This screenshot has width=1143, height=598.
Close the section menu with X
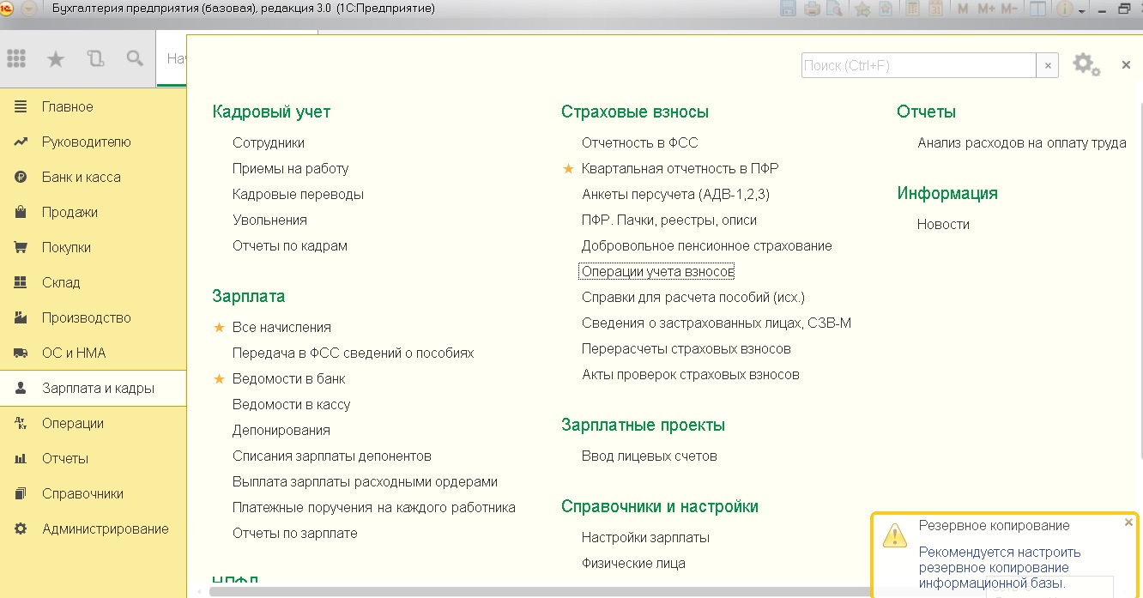[1126, 65]
